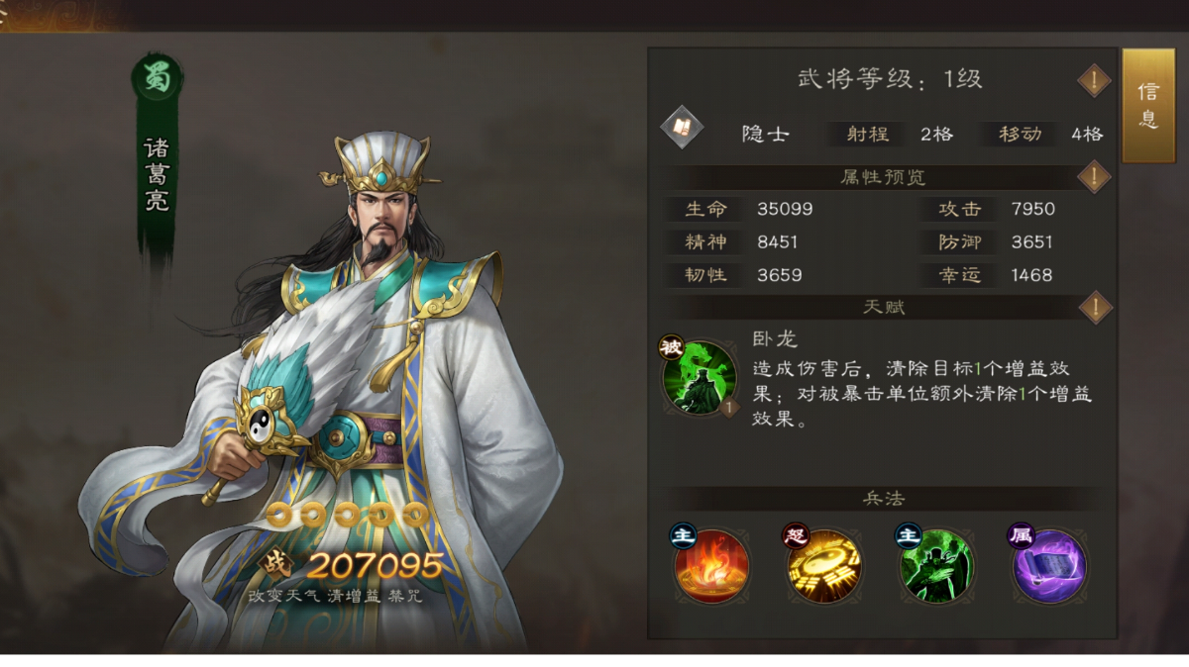The image size is (1189, 667).
Task: Click the five gold star rating row
Action: tap(347, 515)
